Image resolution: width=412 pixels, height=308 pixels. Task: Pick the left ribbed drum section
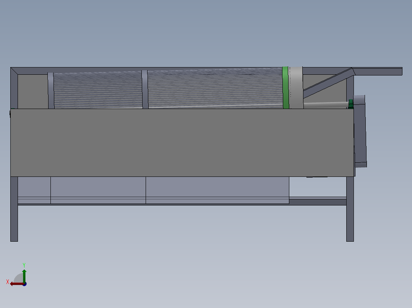(98, 90)
